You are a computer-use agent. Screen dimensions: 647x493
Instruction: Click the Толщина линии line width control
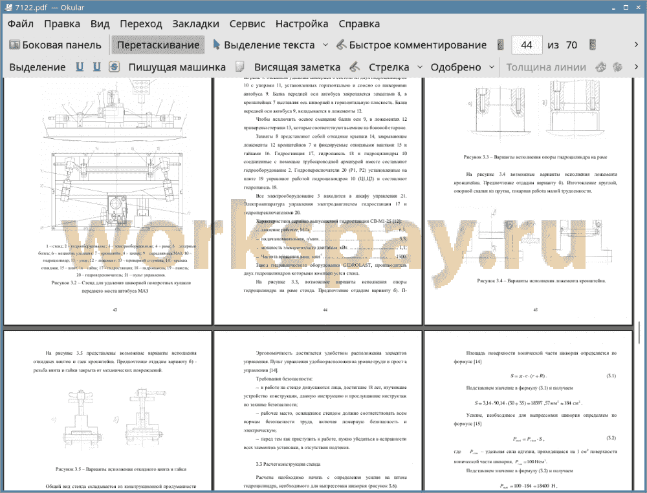(546, 67)
